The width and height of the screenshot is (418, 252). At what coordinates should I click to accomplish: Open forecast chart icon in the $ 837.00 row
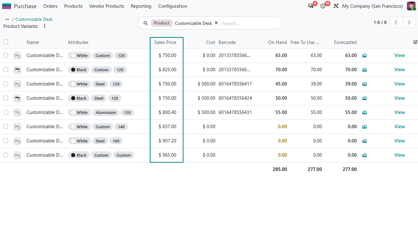(364, 126)
